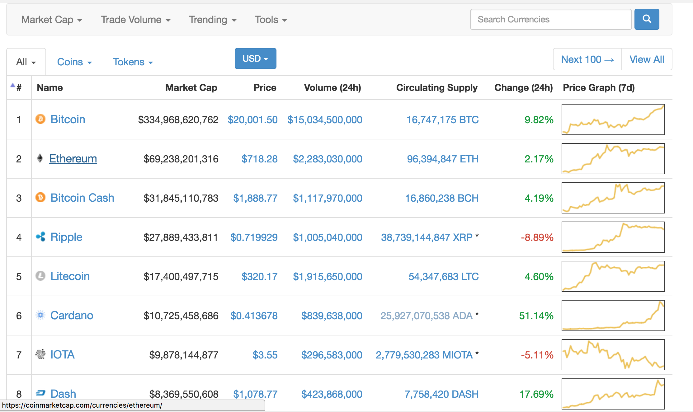Focus the Search Currencies field
Screen dimensions: 693x412
tap(551, 19)
